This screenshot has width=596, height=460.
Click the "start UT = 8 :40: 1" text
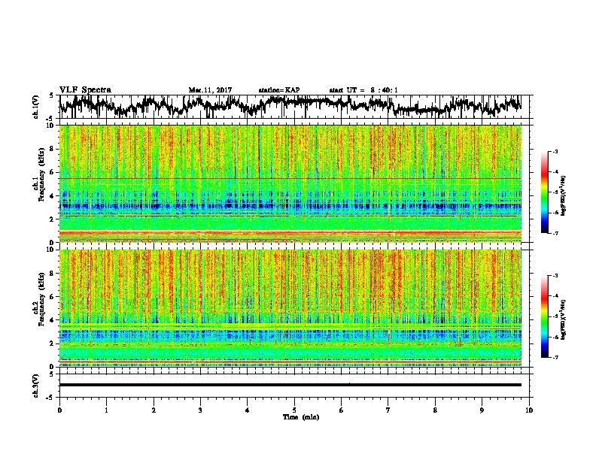tap(363, 90)
